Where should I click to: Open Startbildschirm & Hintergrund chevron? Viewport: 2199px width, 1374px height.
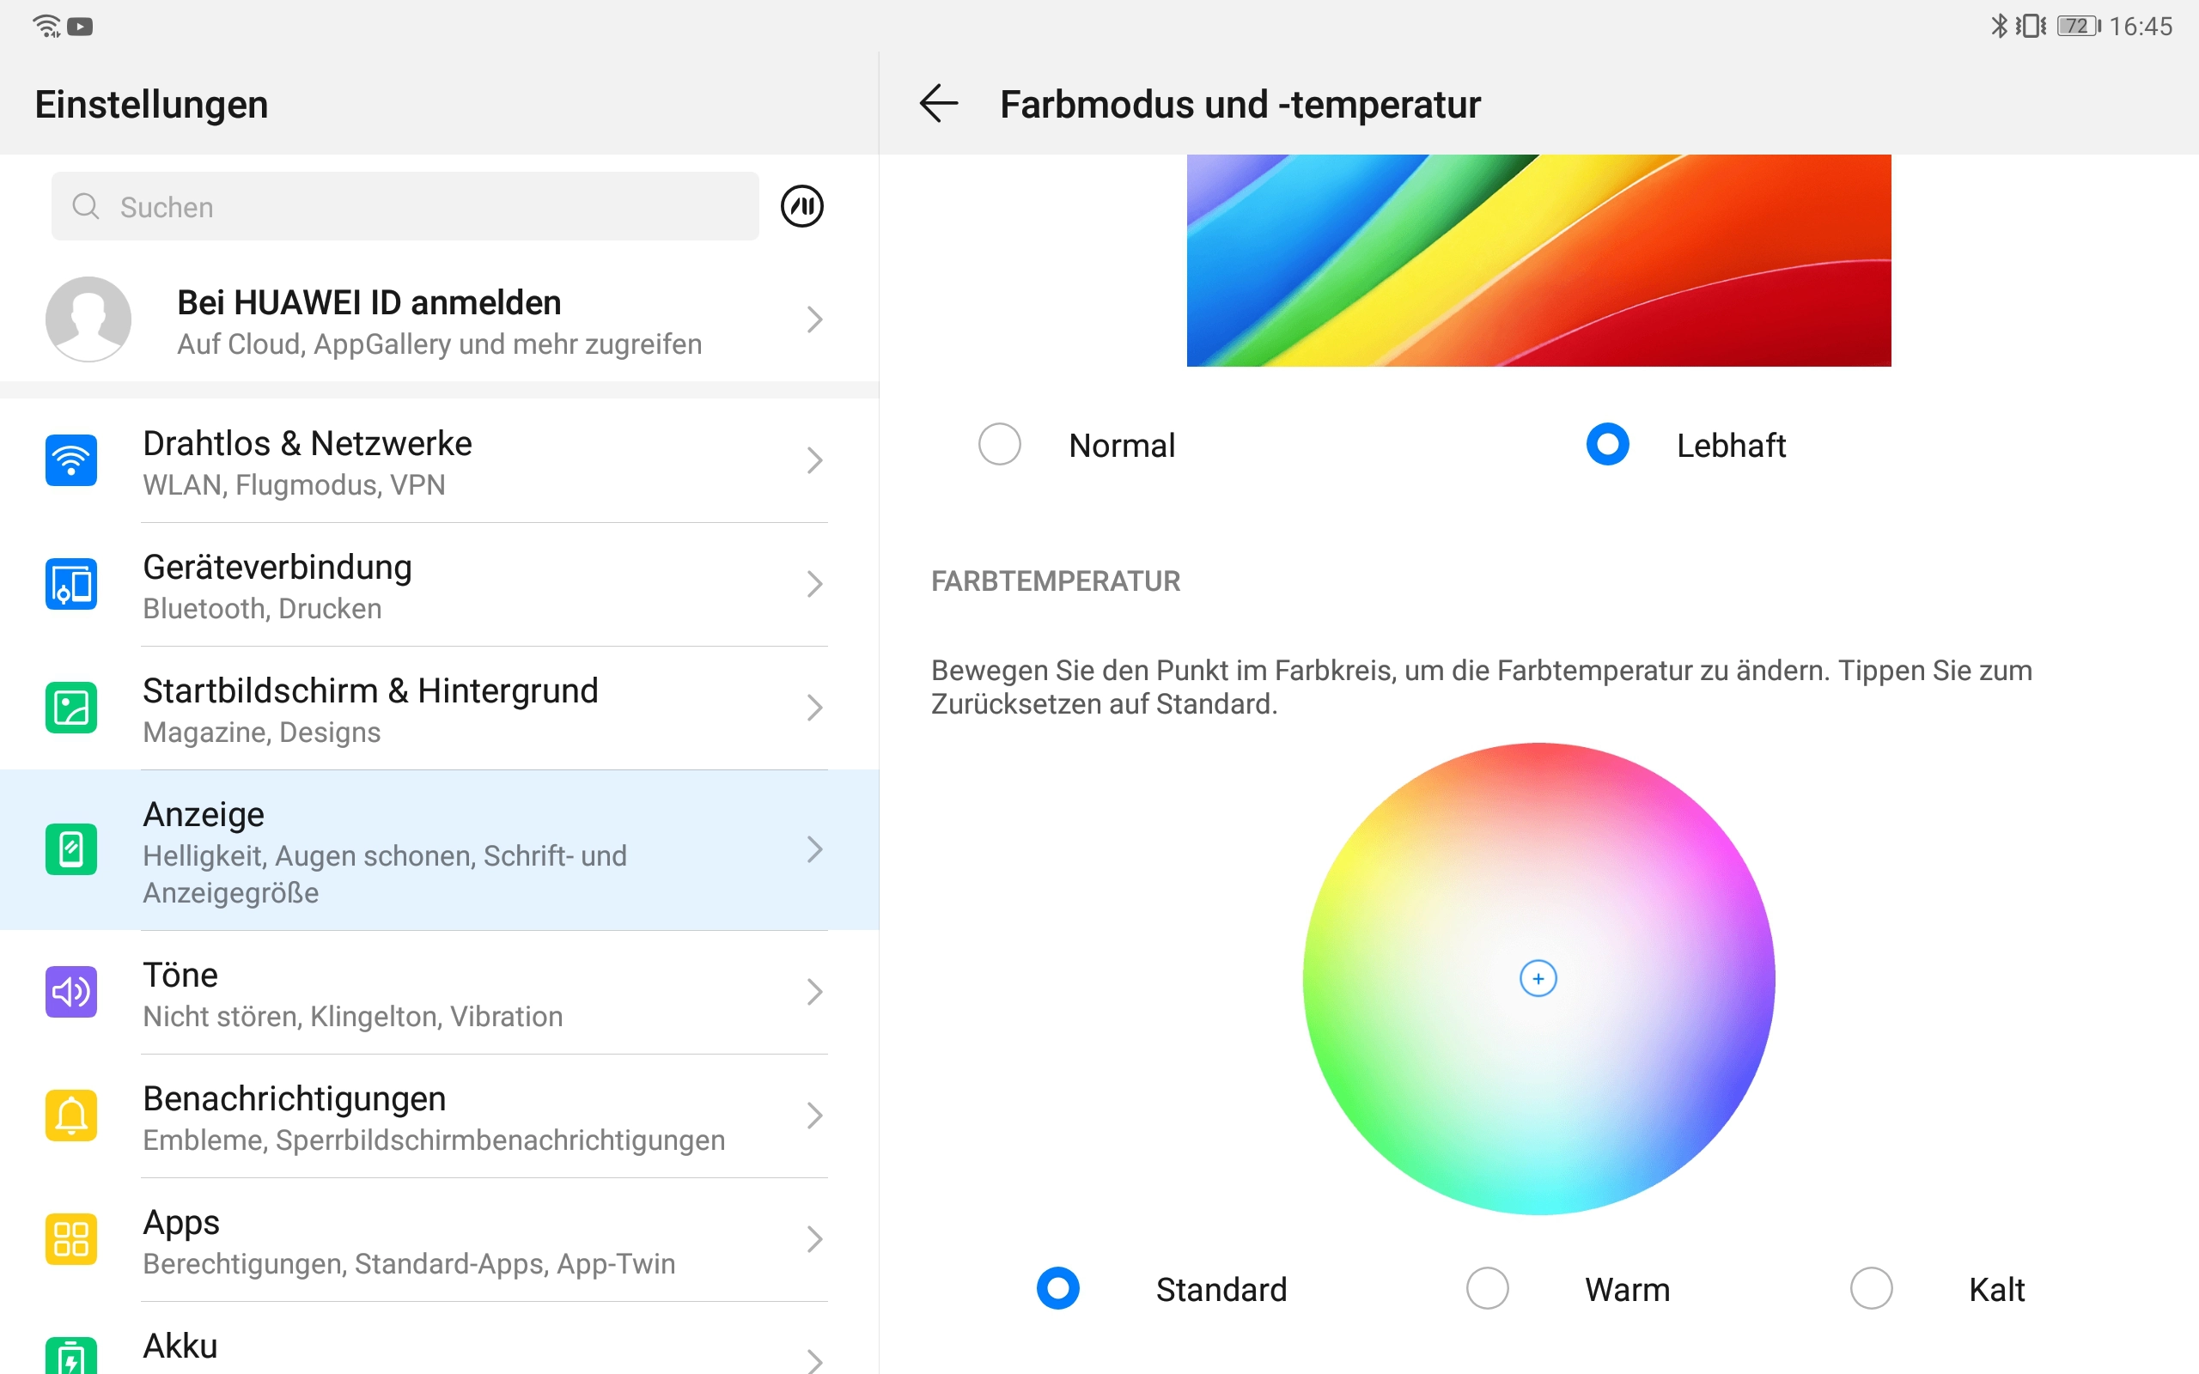(x=815, y=708)
